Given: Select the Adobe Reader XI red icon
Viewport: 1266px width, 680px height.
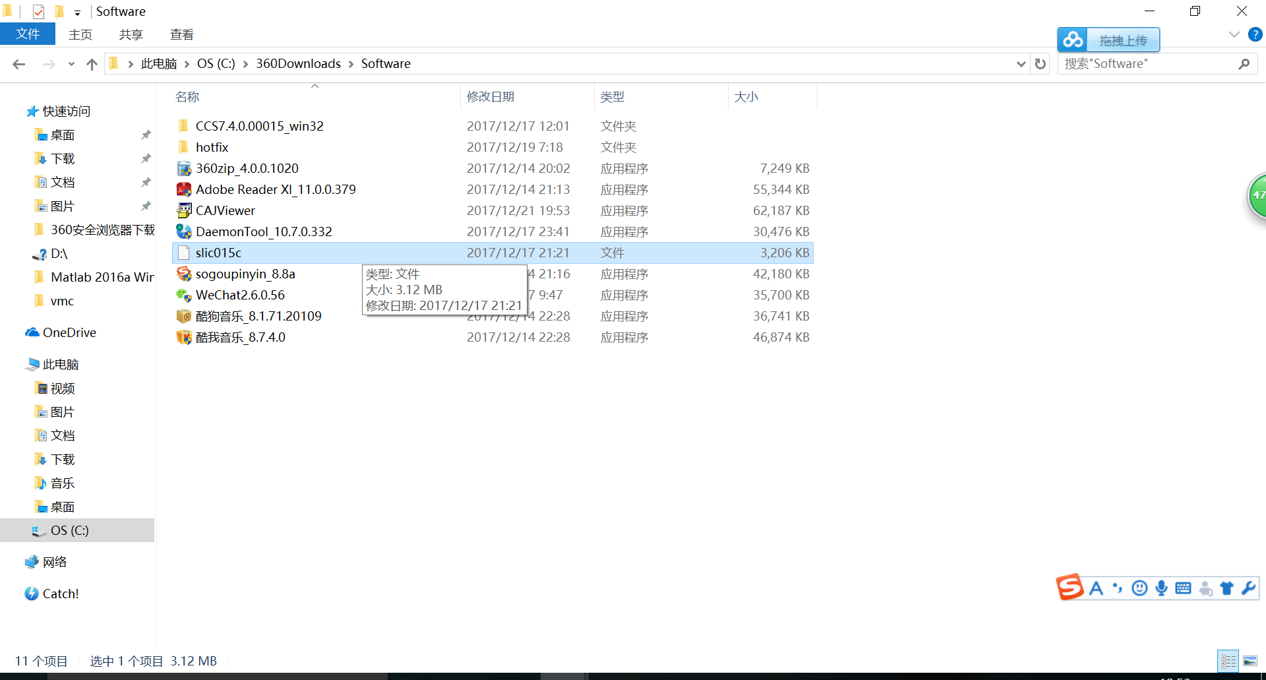Looking at the screenshot, I should pyautogui.click(x=184, y=190).
